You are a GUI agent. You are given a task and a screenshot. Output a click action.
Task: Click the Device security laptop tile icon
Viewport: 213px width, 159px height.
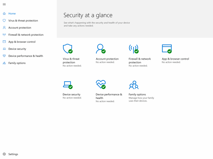[68, 85]
